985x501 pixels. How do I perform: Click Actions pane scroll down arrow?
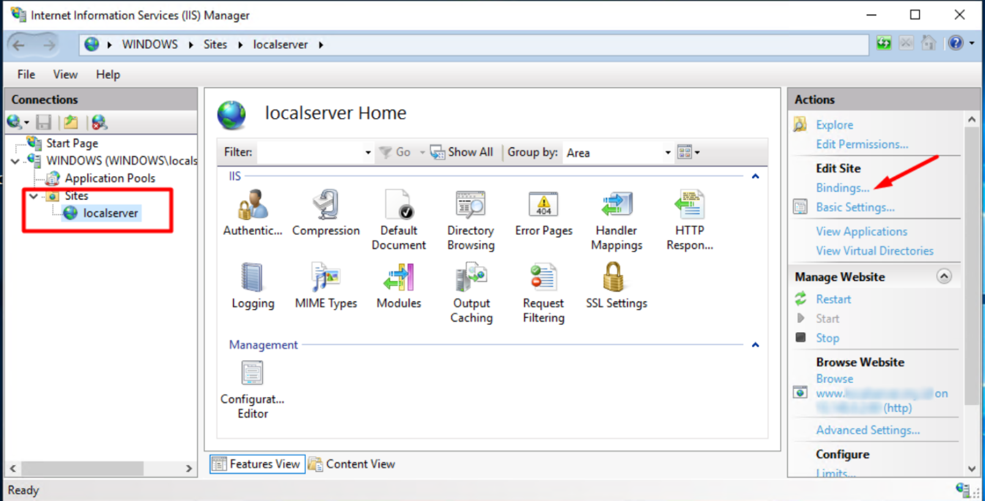coord(972,469)
